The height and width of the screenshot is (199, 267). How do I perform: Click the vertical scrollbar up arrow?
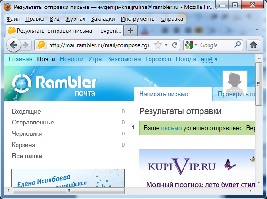pos(259,58)
